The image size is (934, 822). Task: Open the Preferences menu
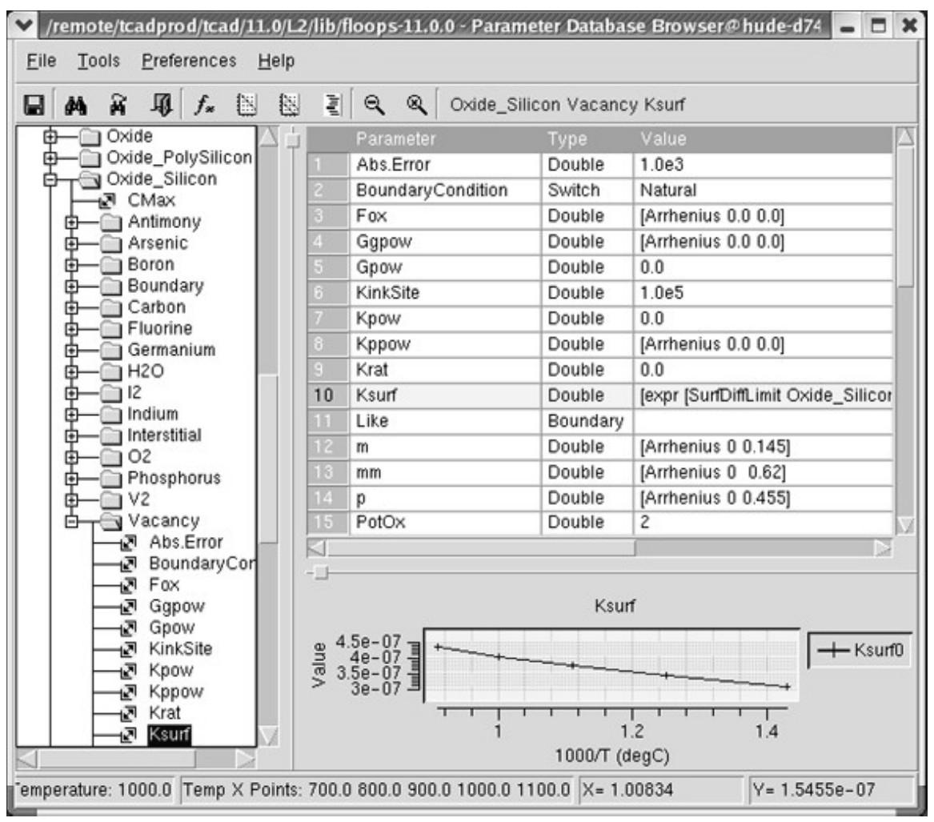tap(189, 61)
